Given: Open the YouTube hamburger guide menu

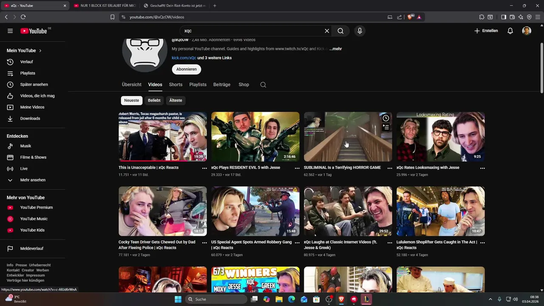Looking at the screenshot, I should click(10, 31).
